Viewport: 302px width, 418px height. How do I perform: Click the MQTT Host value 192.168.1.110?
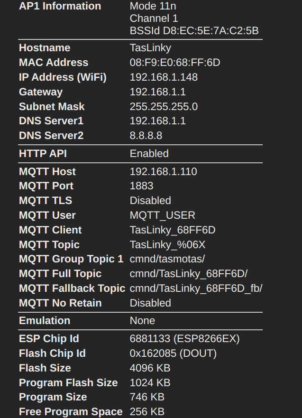click(163, 172)
